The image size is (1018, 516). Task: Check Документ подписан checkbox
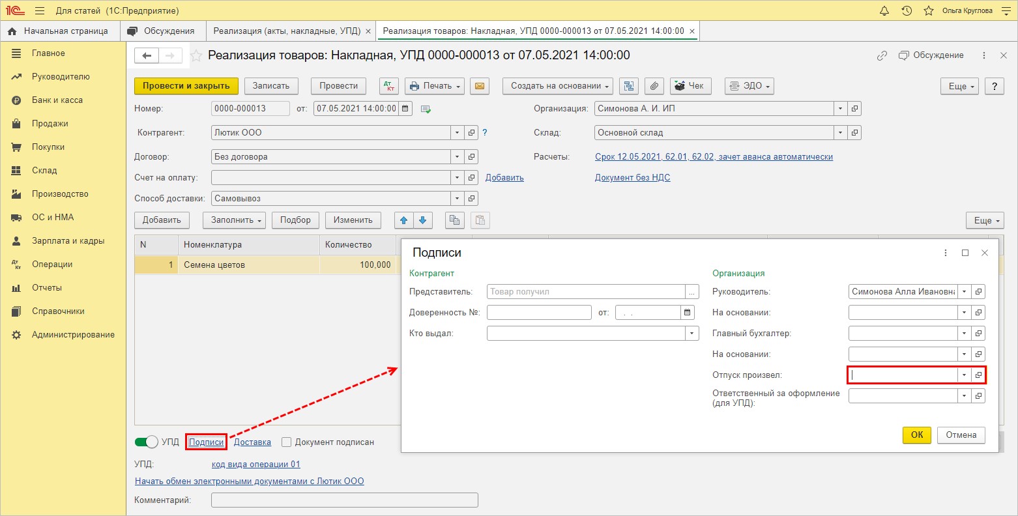point(286,442)
